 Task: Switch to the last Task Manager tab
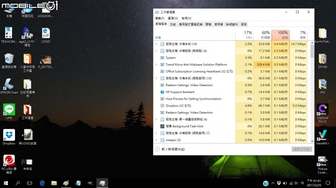click(244, 24)
